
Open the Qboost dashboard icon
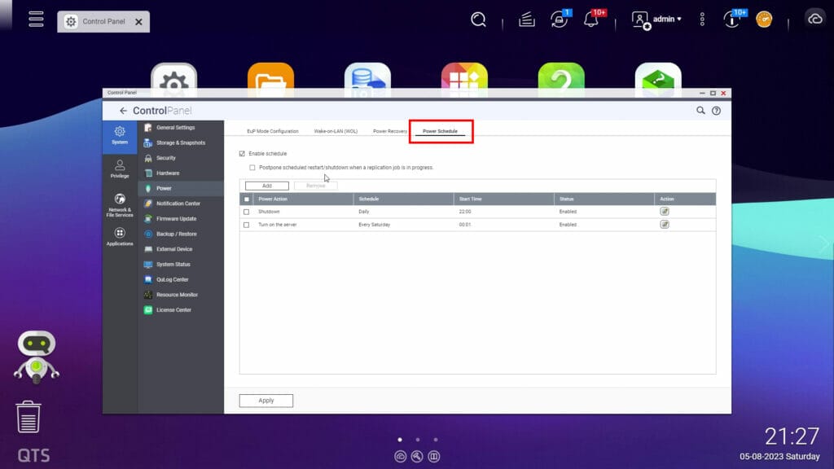(763, 17)
